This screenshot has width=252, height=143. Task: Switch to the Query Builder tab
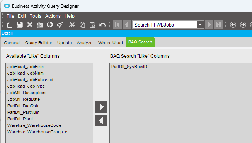coord(39,43)
